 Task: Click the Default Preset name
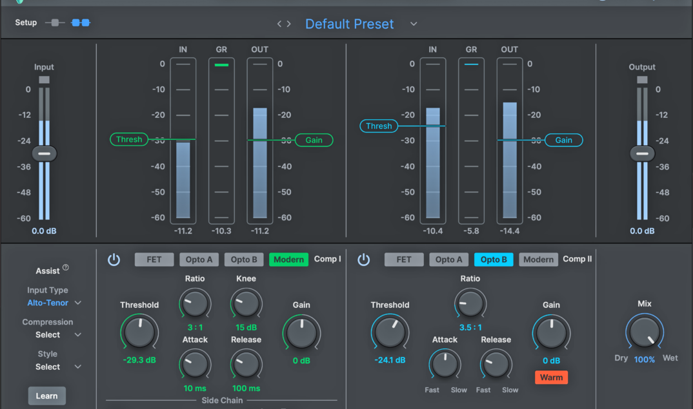pos(349,24)
